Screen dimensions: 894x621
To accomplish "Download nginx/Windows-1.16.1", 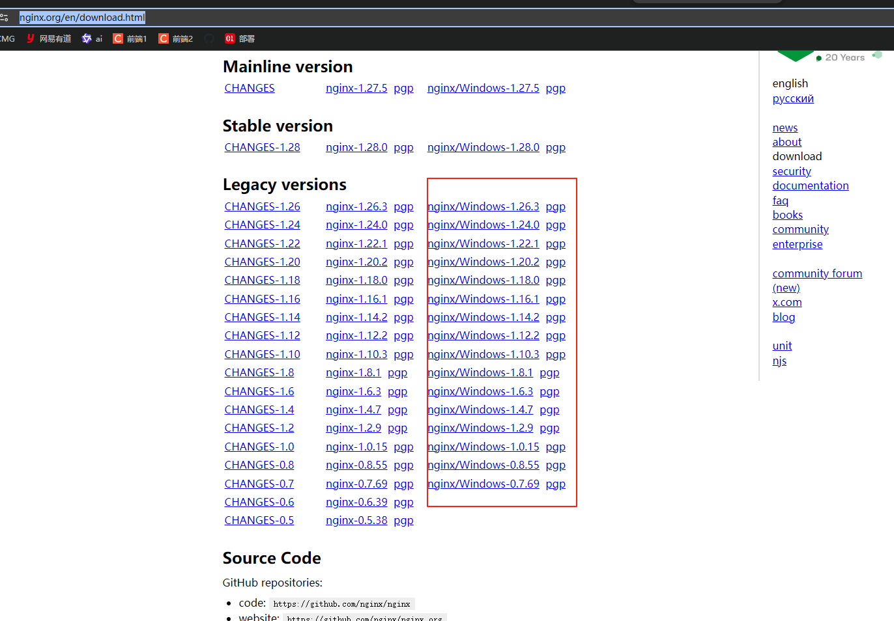I will [x=483, y=299].
